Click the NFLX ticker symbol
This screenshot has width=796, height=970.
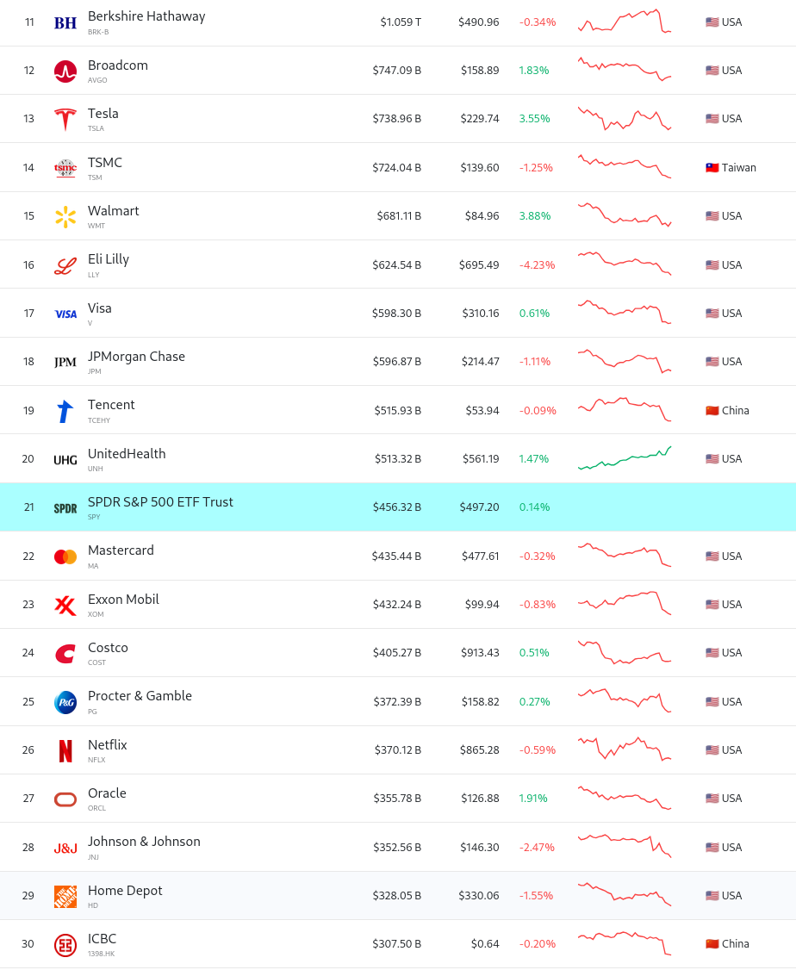(x=96, y=761)
